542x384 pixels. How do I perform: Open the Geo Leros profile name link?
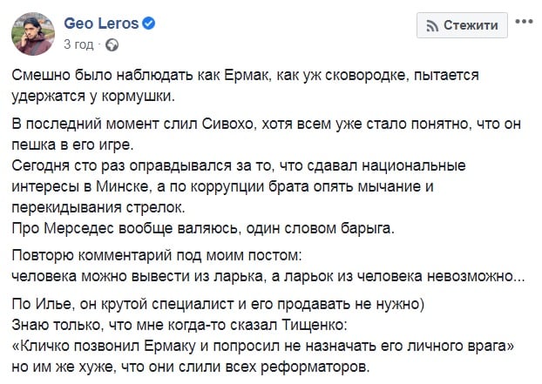(101, 24)
